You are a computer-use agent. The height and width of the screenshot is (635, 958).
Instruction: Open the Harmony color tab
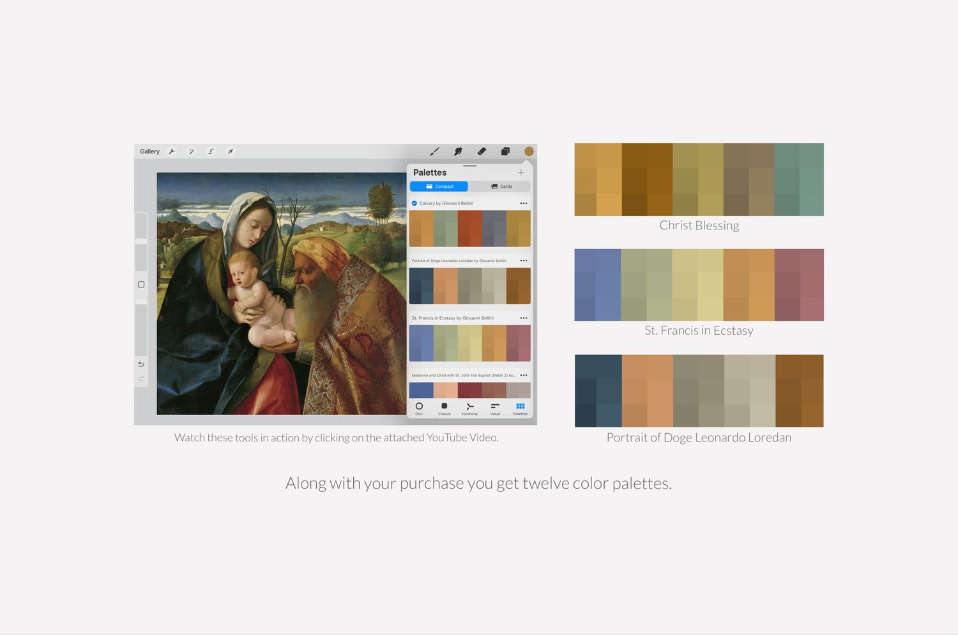(x=469, y=409)
